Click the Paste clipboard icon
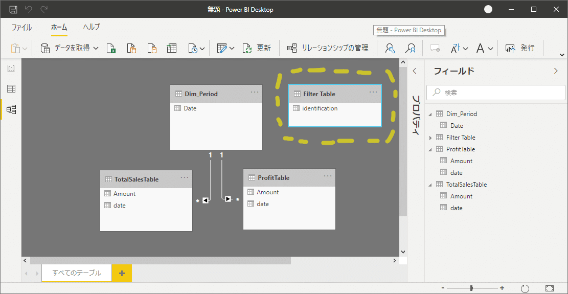The image size is (568, 294). [x=15, y=48]
